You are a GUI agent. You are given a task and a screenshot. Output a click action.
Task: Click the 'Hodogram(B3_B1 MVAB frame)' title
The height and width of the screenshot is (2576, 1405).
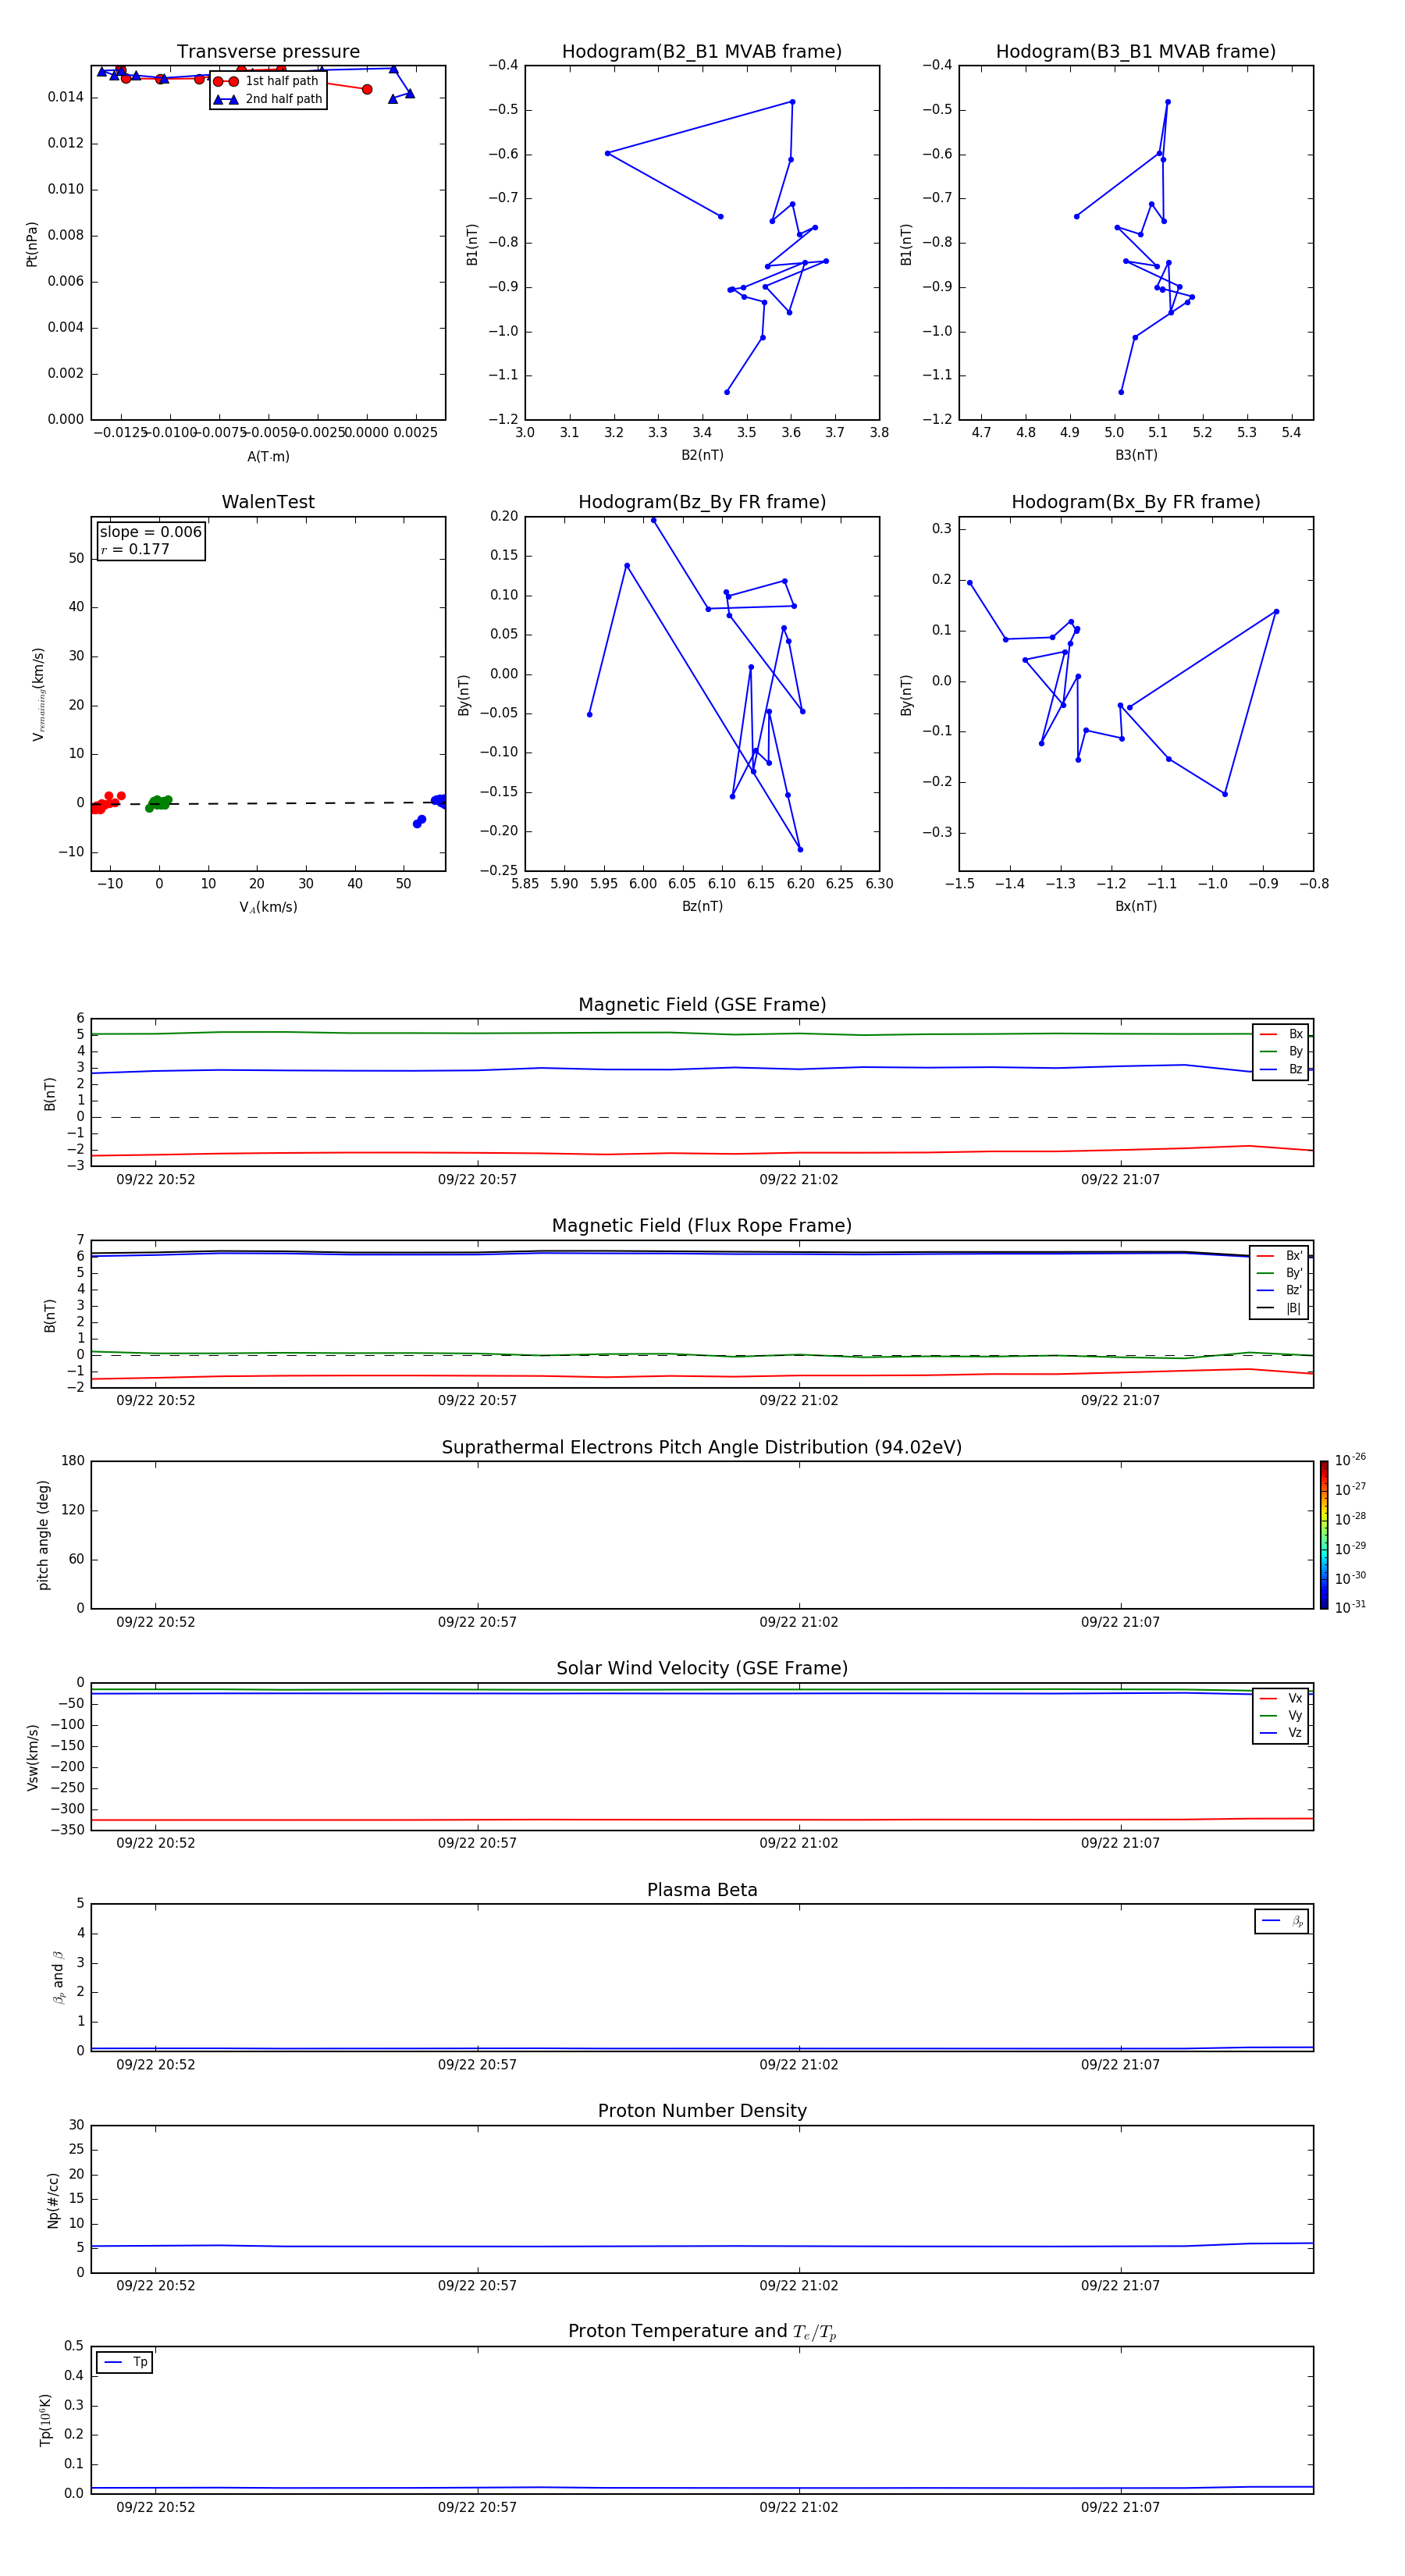[1136, 52]
